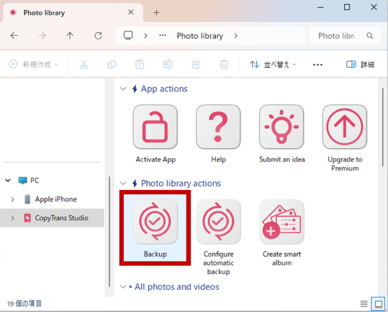
Task: Click Photo library breadcrumb segment
Action: [200, 36]
